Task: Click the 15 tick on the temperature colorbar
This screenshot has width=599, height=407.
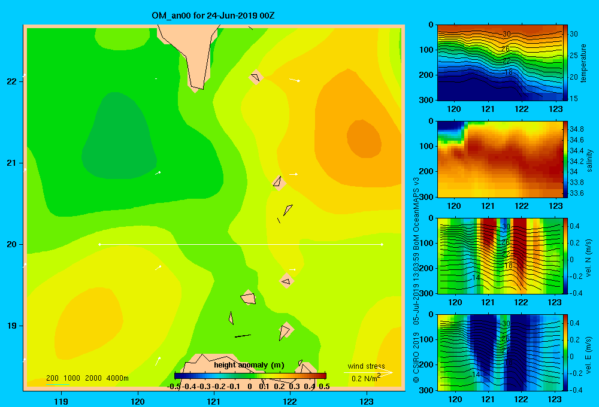Action: 574,99
